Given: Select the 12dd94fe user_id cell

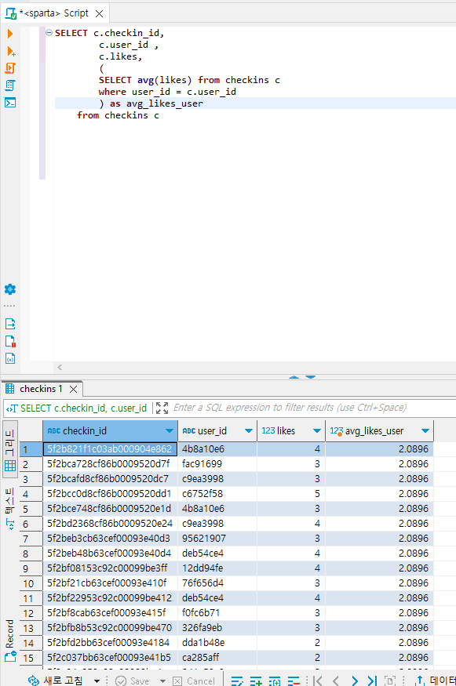Looking at the screenshot, I should pyautogui.click(x=217, y=568).
